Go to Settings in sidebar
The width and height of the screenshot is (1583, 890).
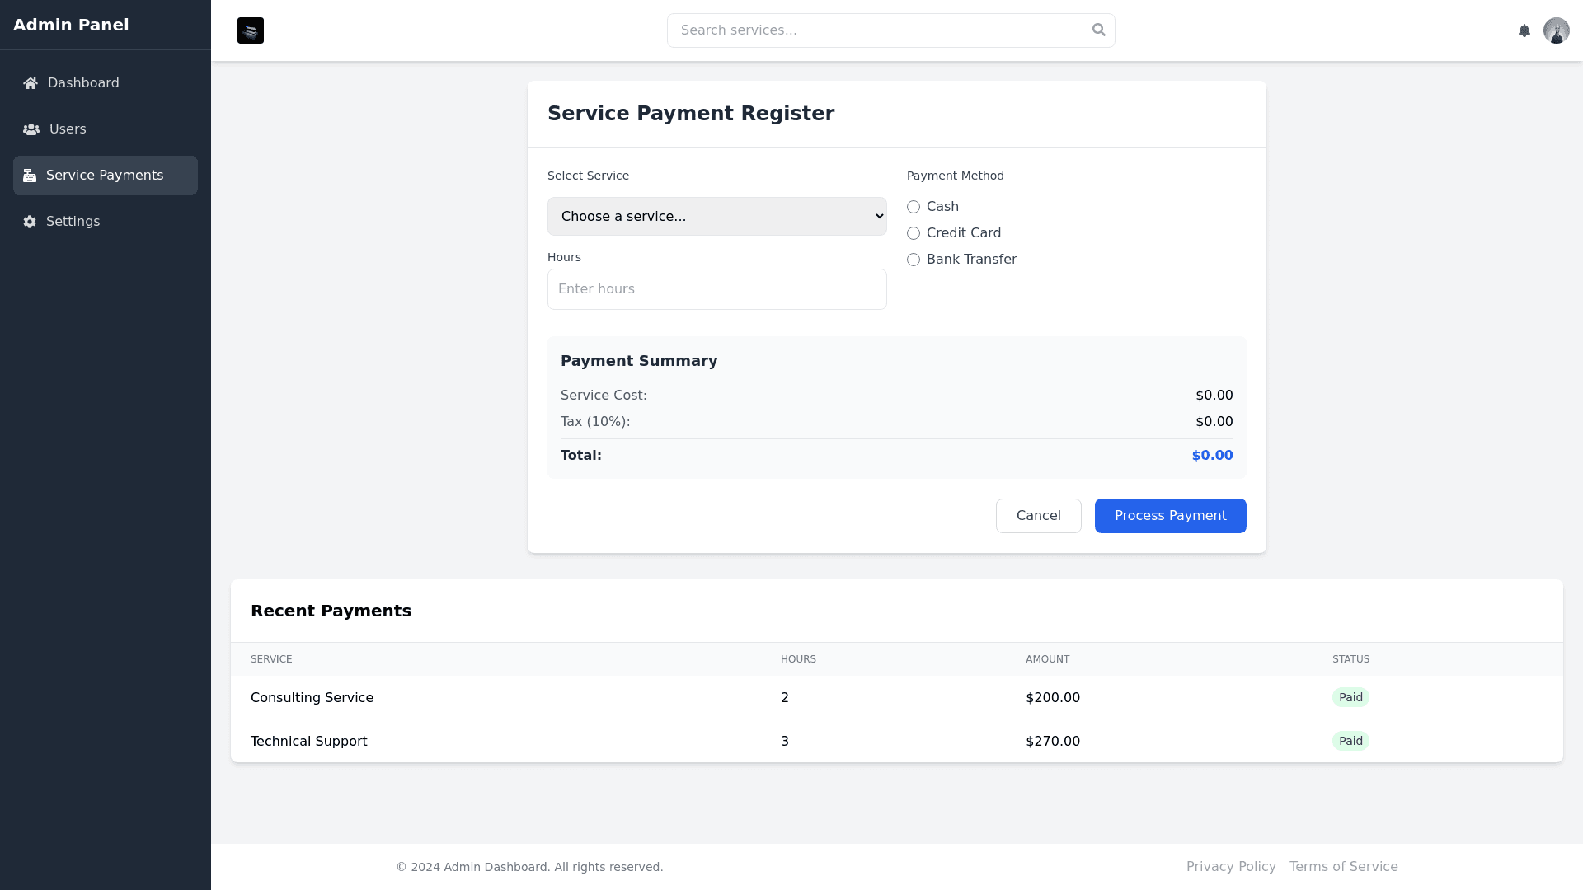pos(73,222)
